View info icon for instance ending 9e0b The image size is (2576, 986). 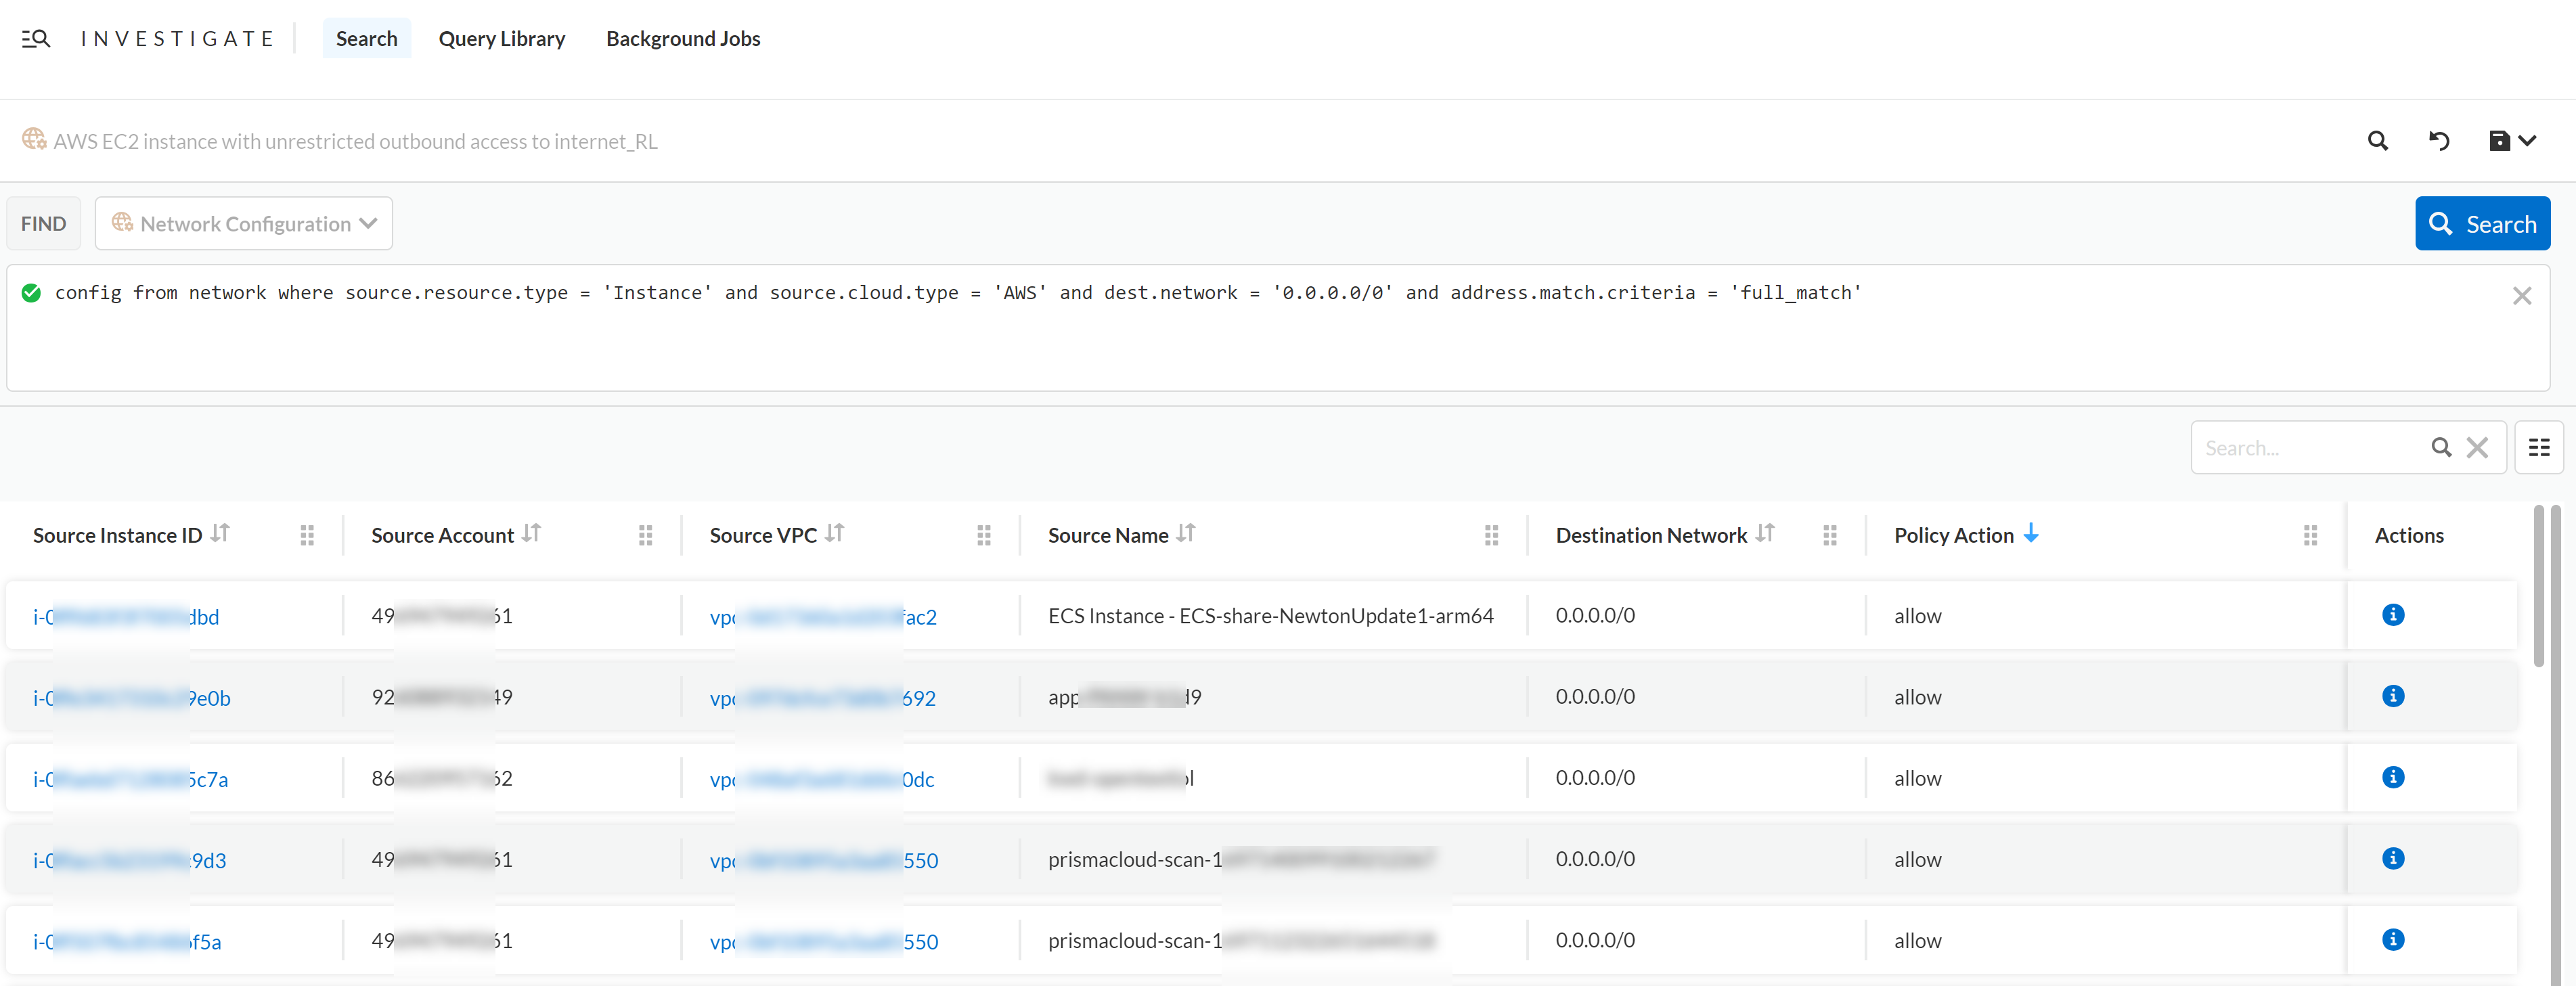(x=2393, y=696)
